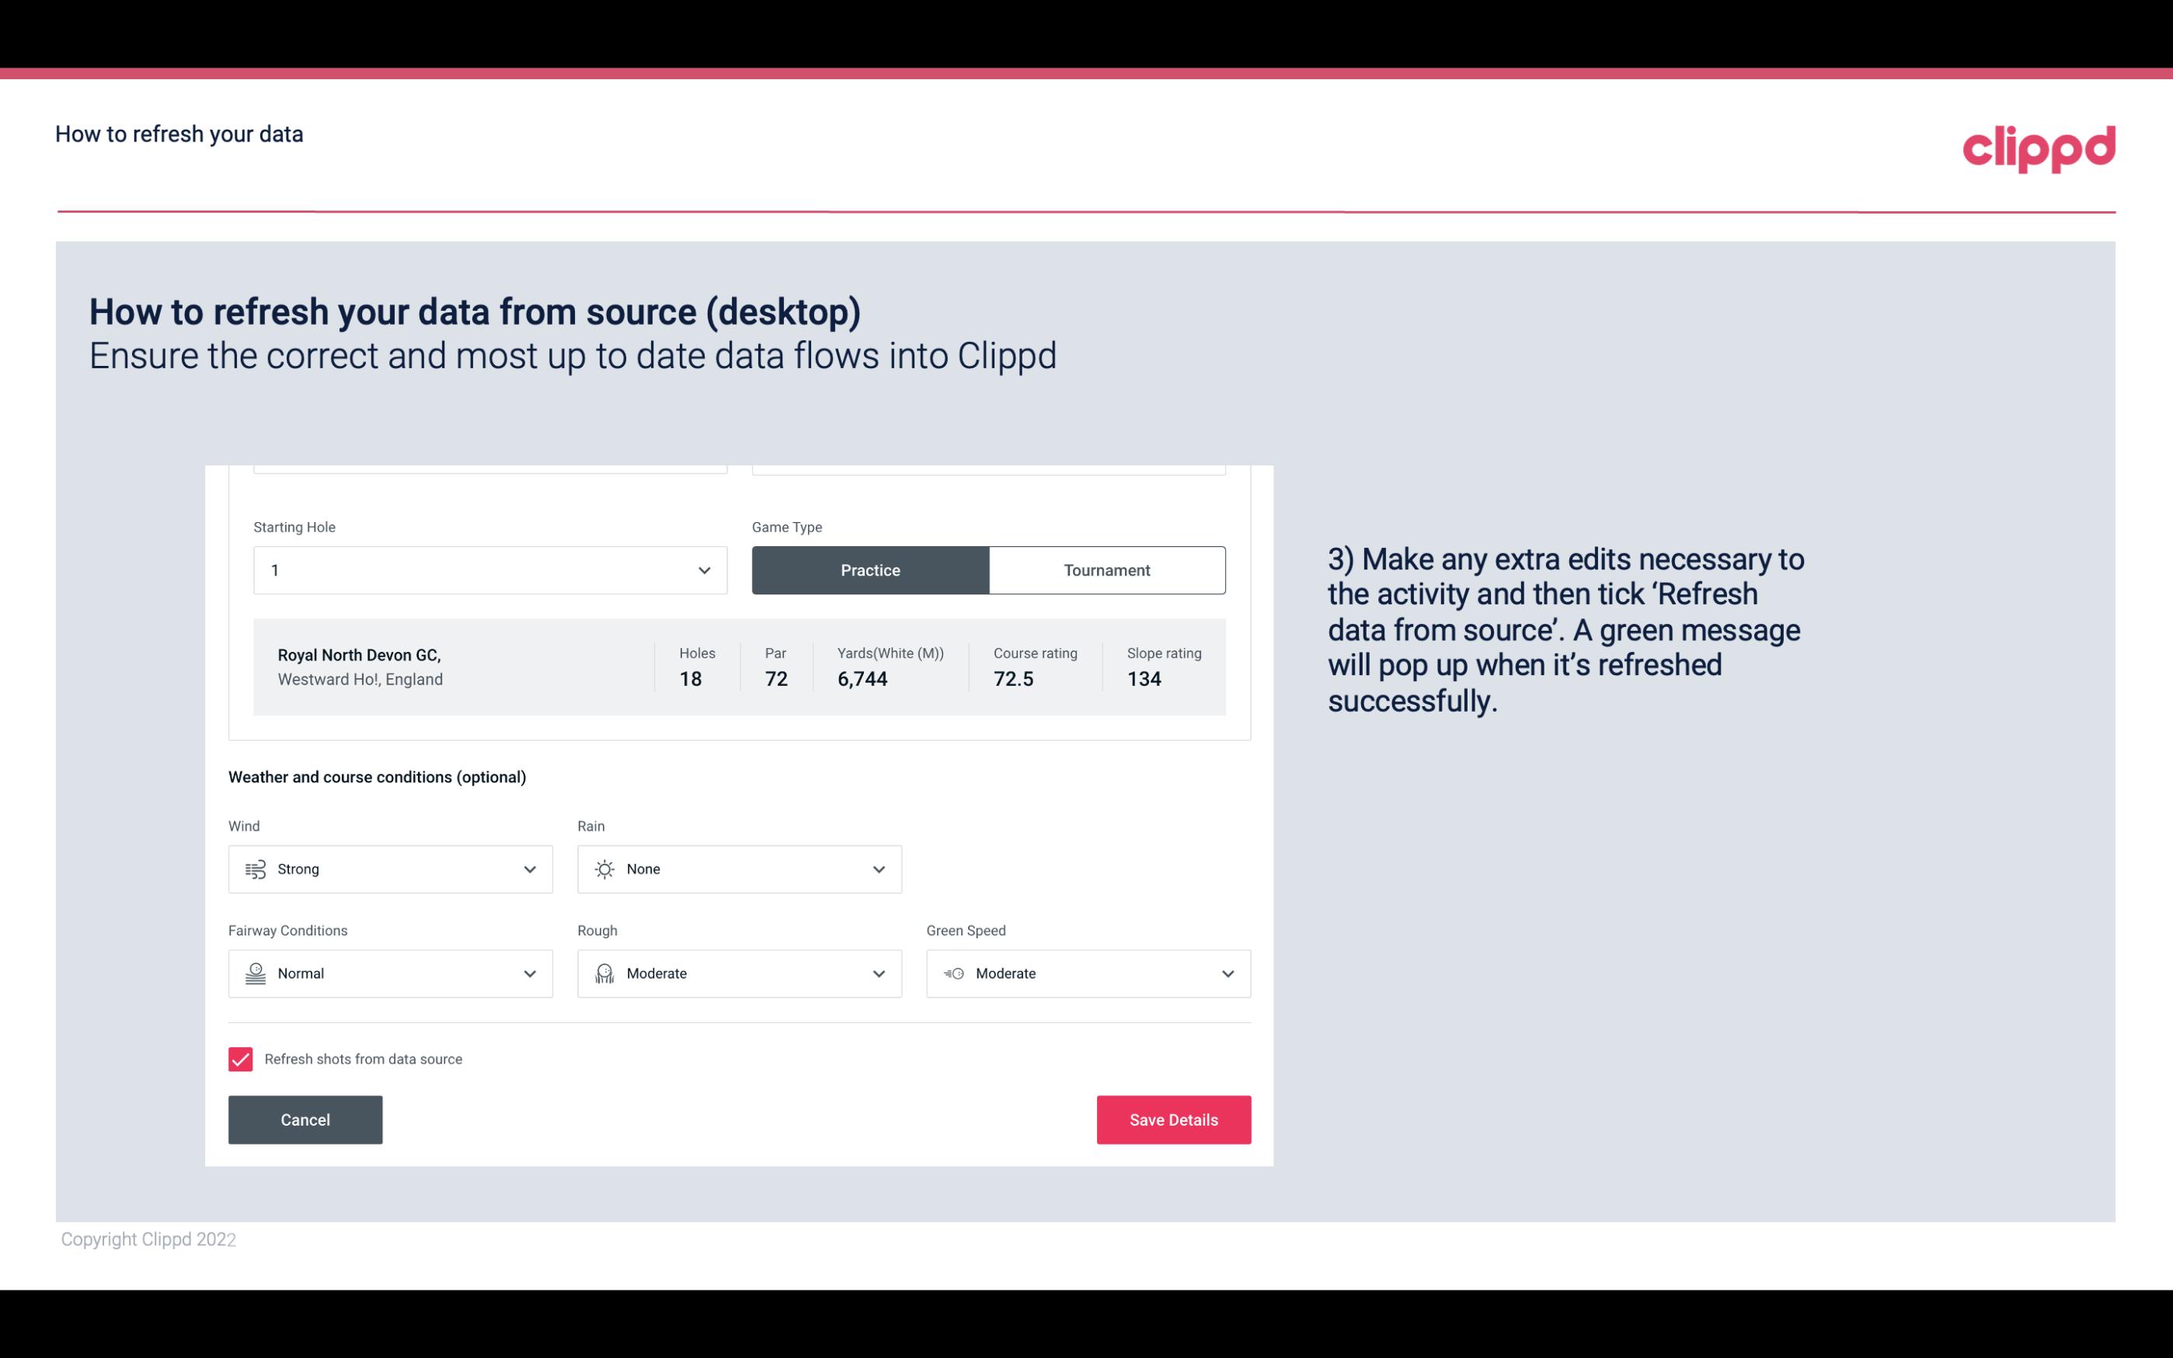Click the Cancel button
This screenshot has height=1358, width=2173.
tap(305, 1119)
